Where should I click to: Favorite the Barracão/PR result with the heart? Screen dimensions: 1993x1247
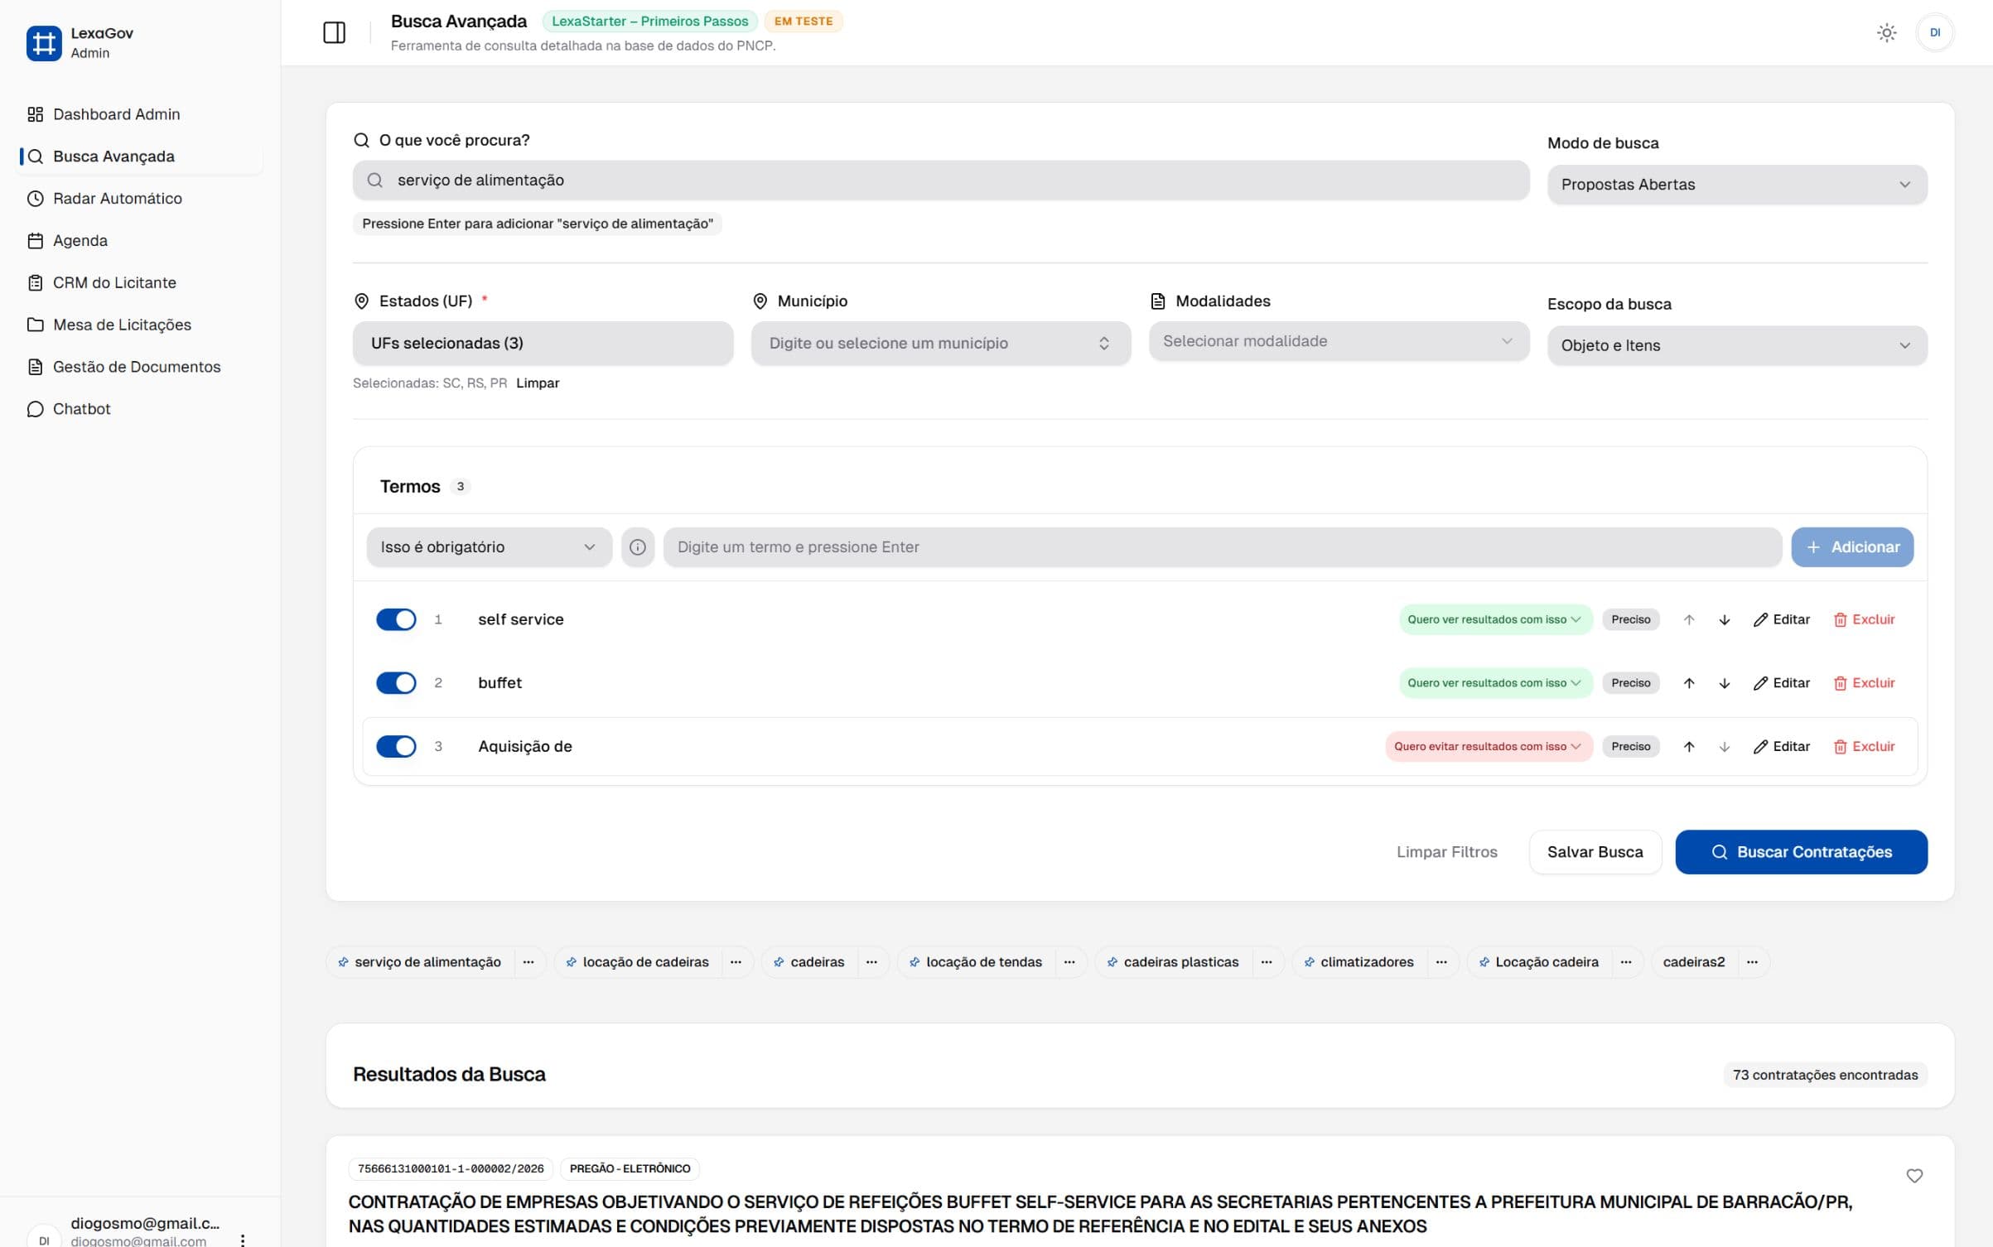(x=1914, y=1175)
